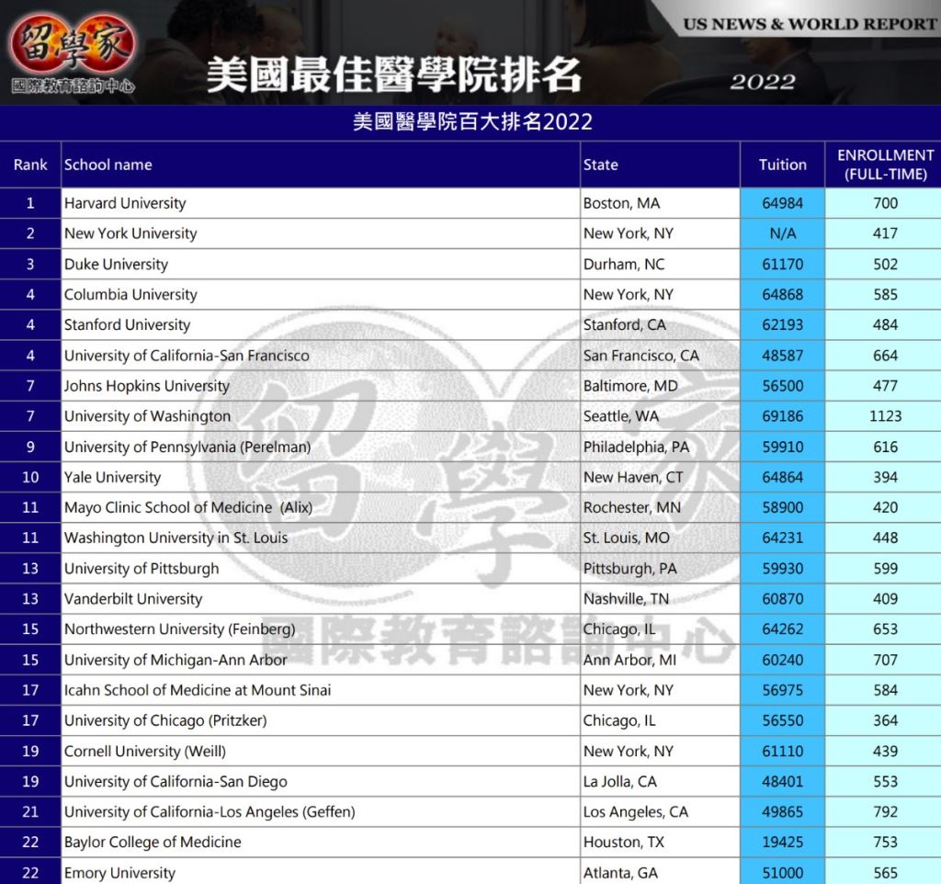
Task: Click the Nashville, TN state cell
Action: [x=660, y=599]
